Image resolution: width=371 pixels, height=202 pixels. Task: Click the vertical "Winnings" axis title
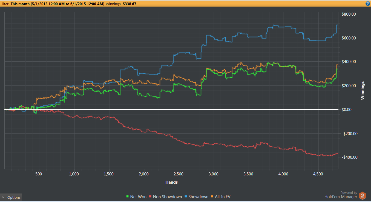(x=363, y=90)
